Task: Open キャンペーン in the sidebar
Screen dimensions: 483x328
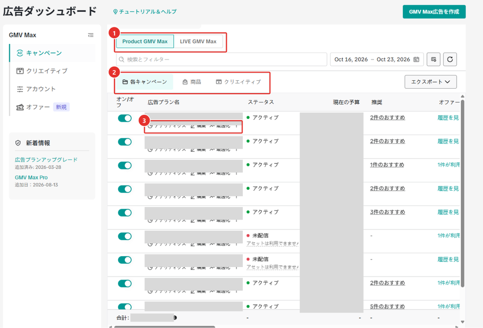Action: [52, 53]
